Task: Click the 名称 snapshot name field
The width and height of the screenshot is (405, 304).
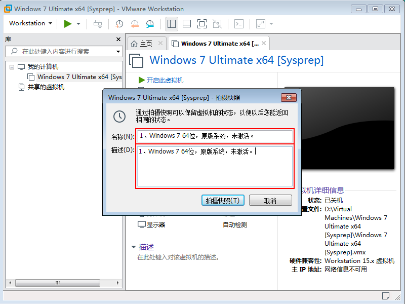Action: click(x=215, y=136)
